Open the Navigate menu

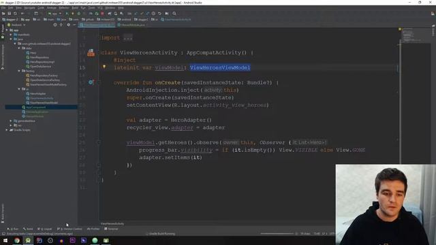pos(29,7)
